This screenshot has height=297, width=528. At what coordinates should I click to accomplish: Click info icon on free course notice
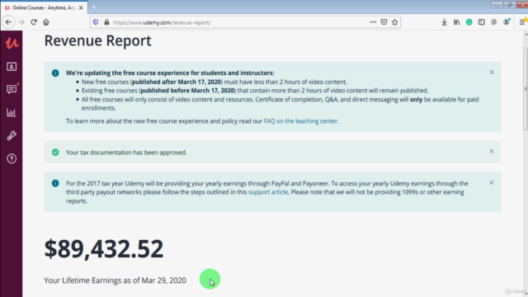pos(55,73)
